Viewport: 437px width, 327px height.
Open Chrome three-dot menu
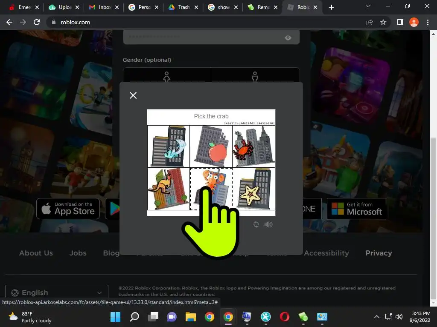coord(428,22)
